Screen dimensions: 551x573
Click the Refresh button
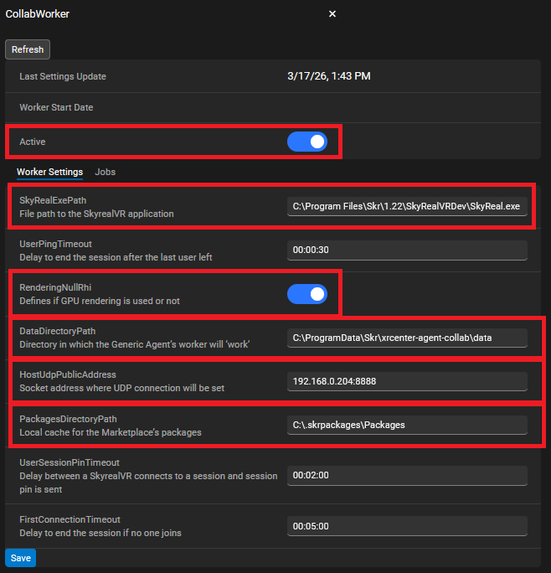[28, 49]
